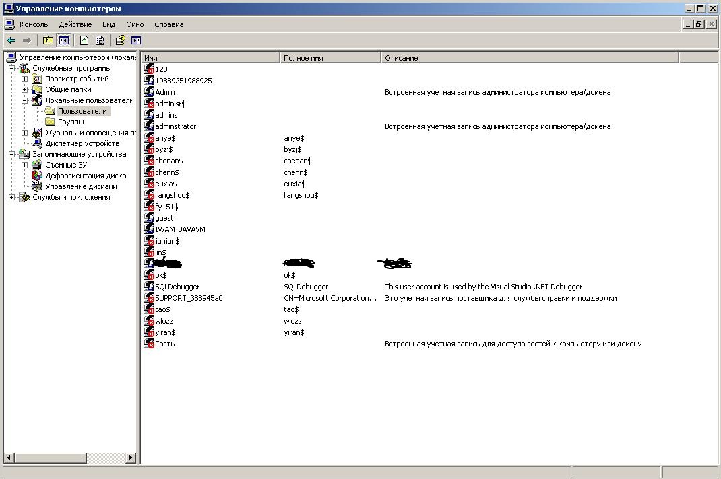Collapse the Локальные пользователи node
Image resolution: width=721 pixels, height=479 pixels.
[25, 100]
